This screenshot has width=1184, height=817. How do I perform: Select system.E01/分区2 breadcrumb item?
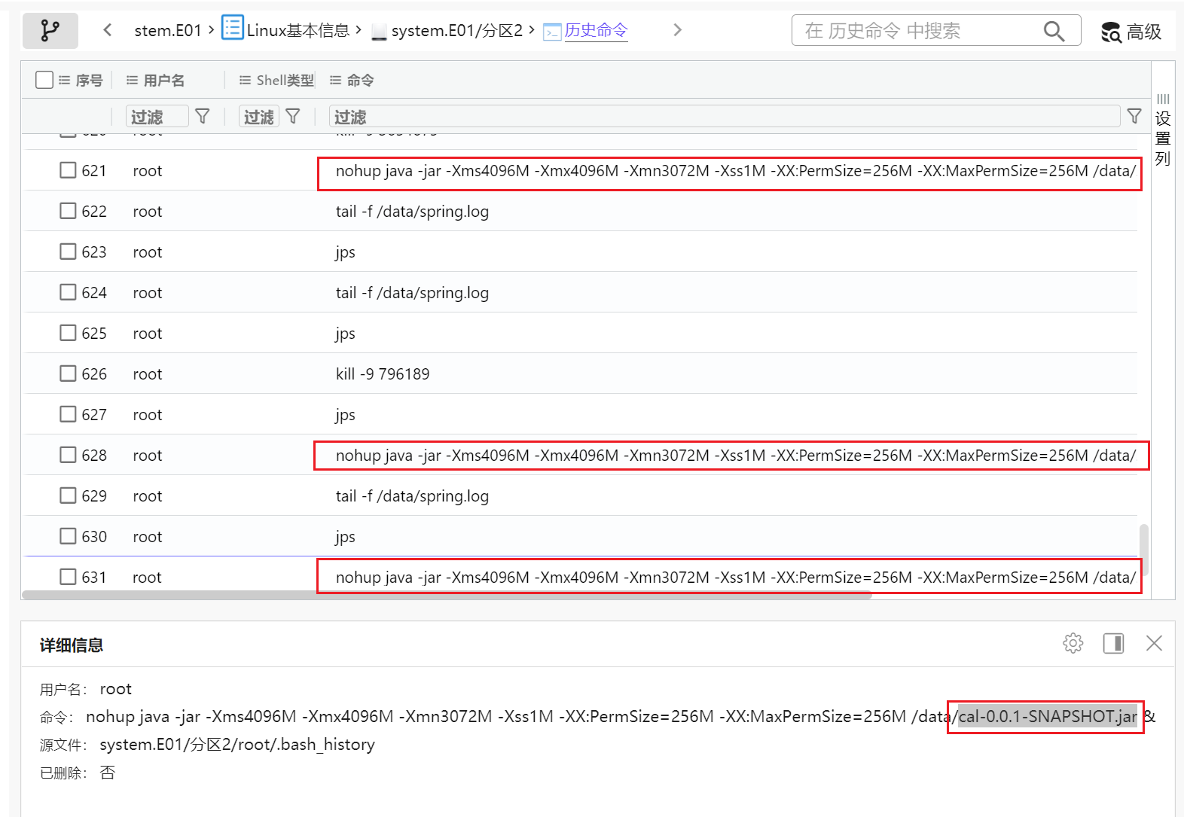click(x=456, y=31)
